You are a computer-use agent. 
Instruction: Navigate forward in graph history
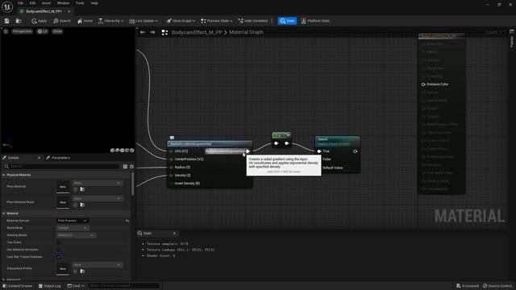[152, 32]
